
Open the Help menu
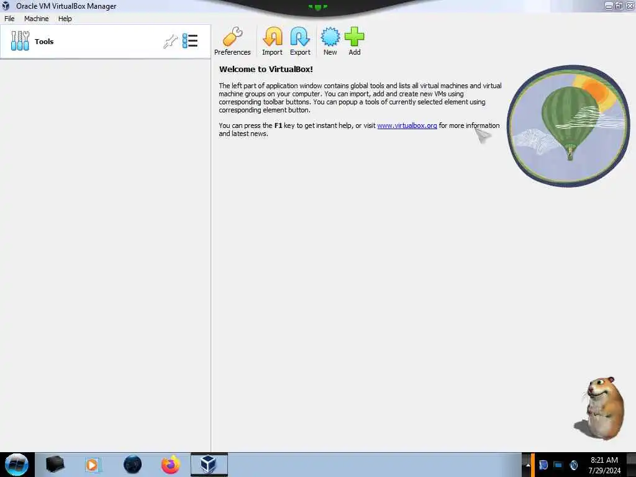[x=65, y=19]
